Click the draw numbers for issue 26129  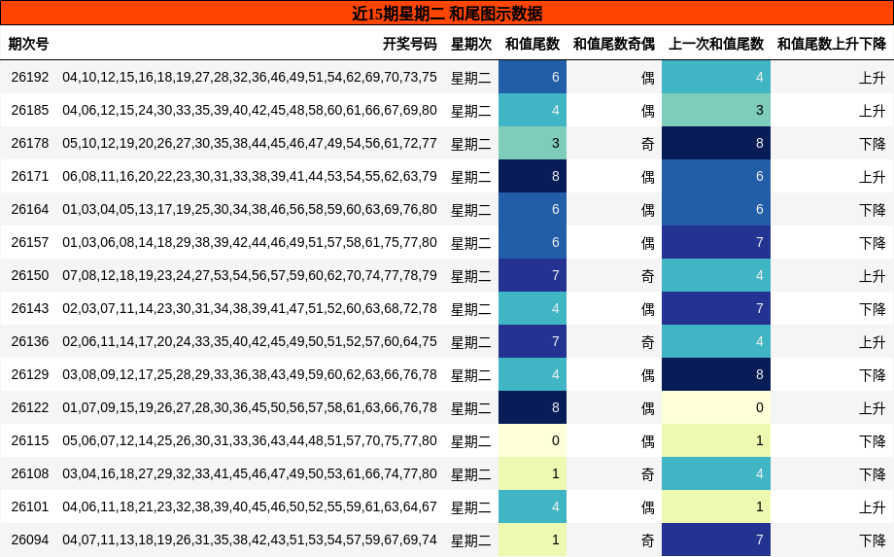click(x=250, y=374)
